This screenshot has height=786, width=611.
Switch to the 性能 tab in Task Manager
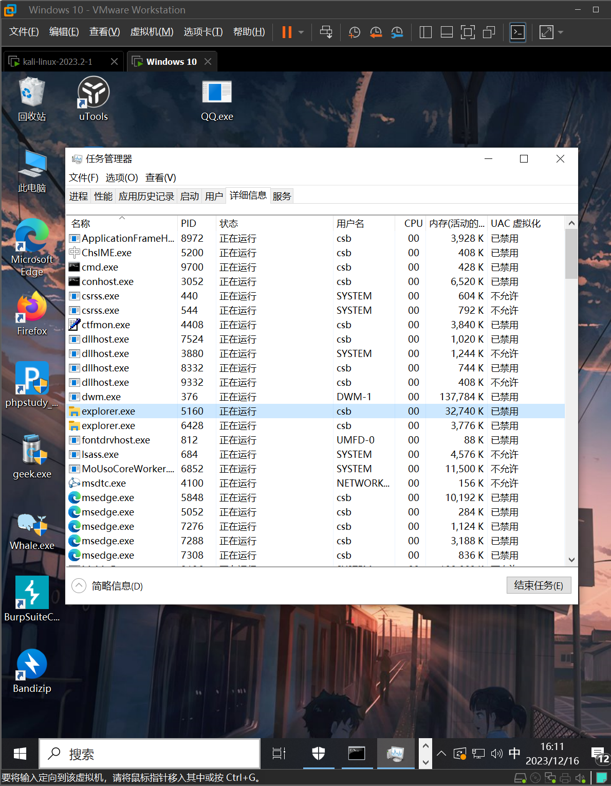103,196
